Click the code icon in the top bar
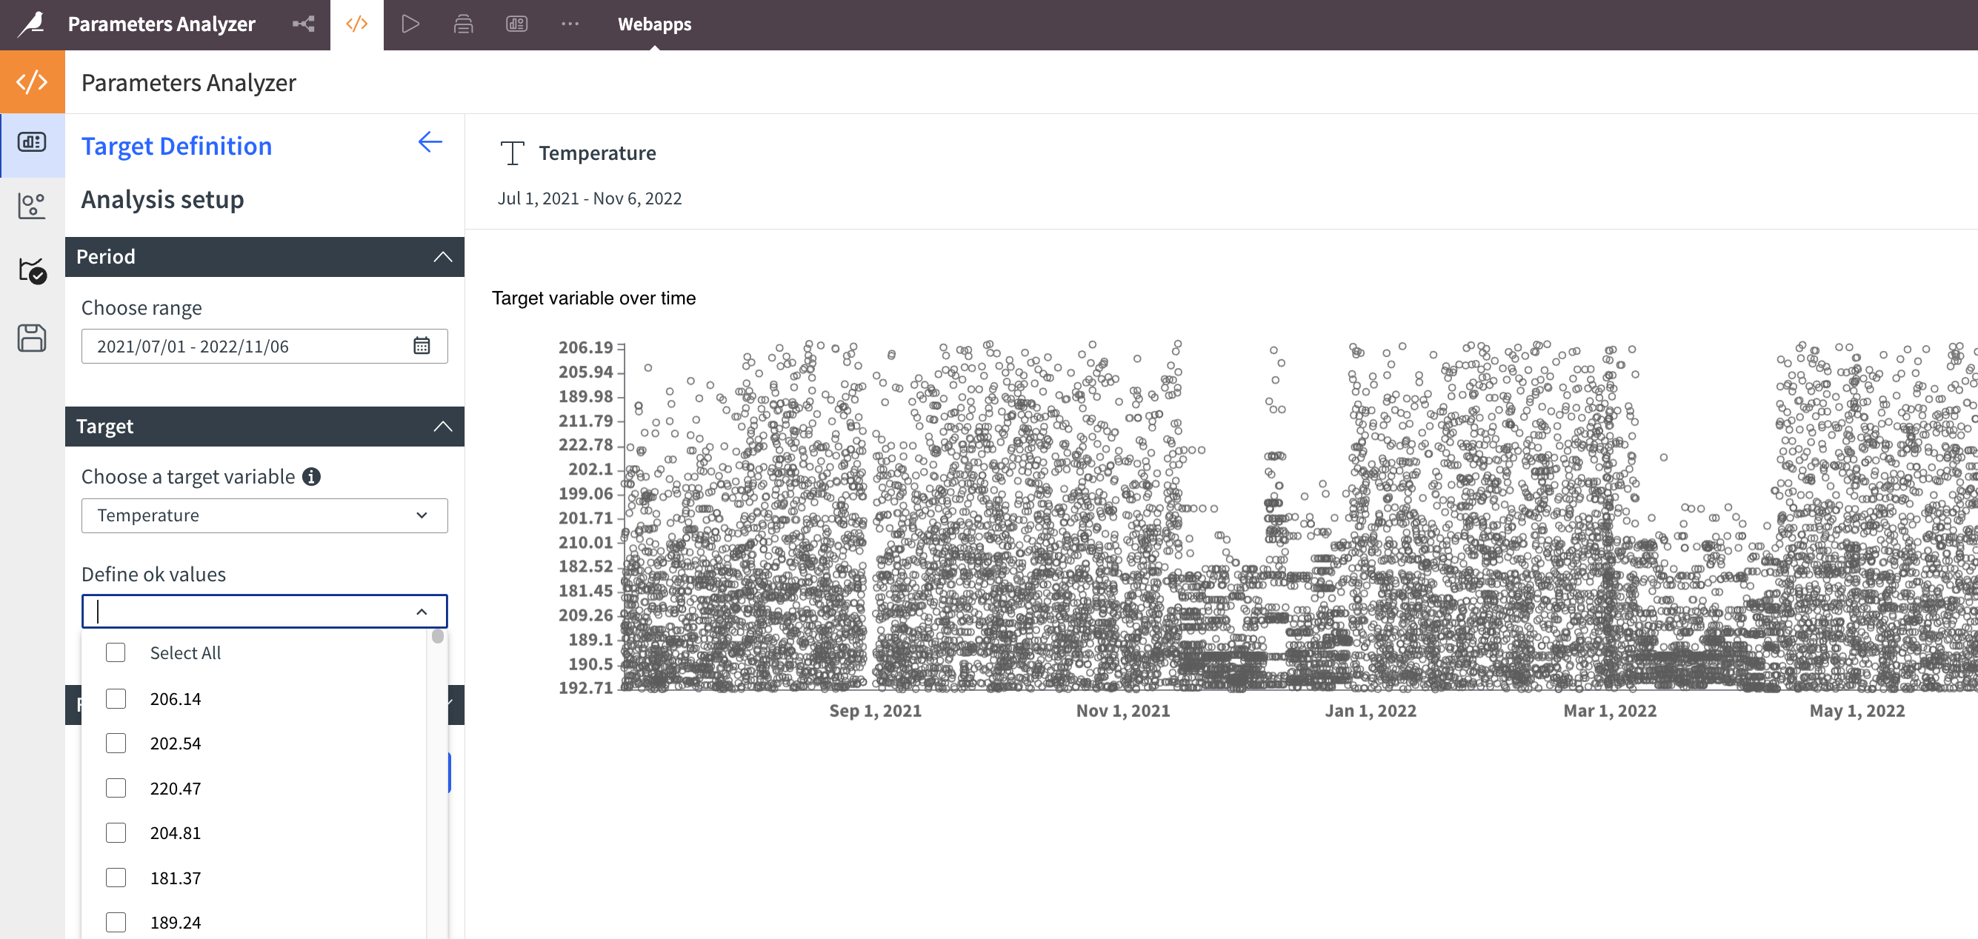Viewport: 1978px width, 939px height. [357, 24]
